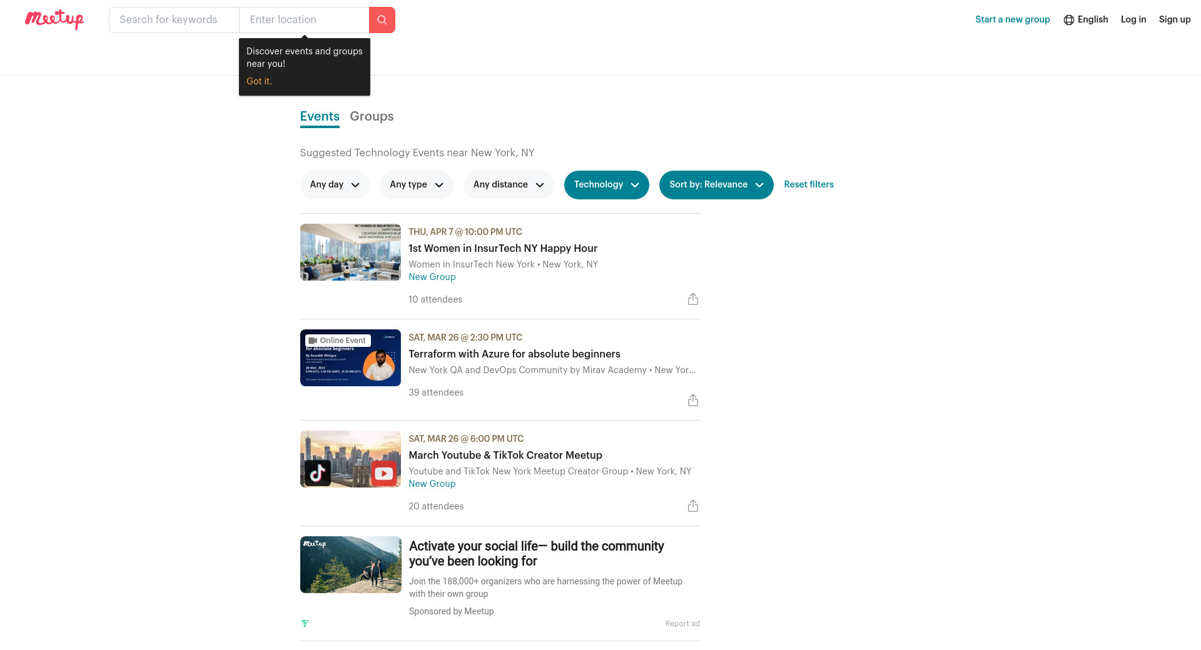
Task: Focus the Search for keywords field
Action: coord(174,20)
